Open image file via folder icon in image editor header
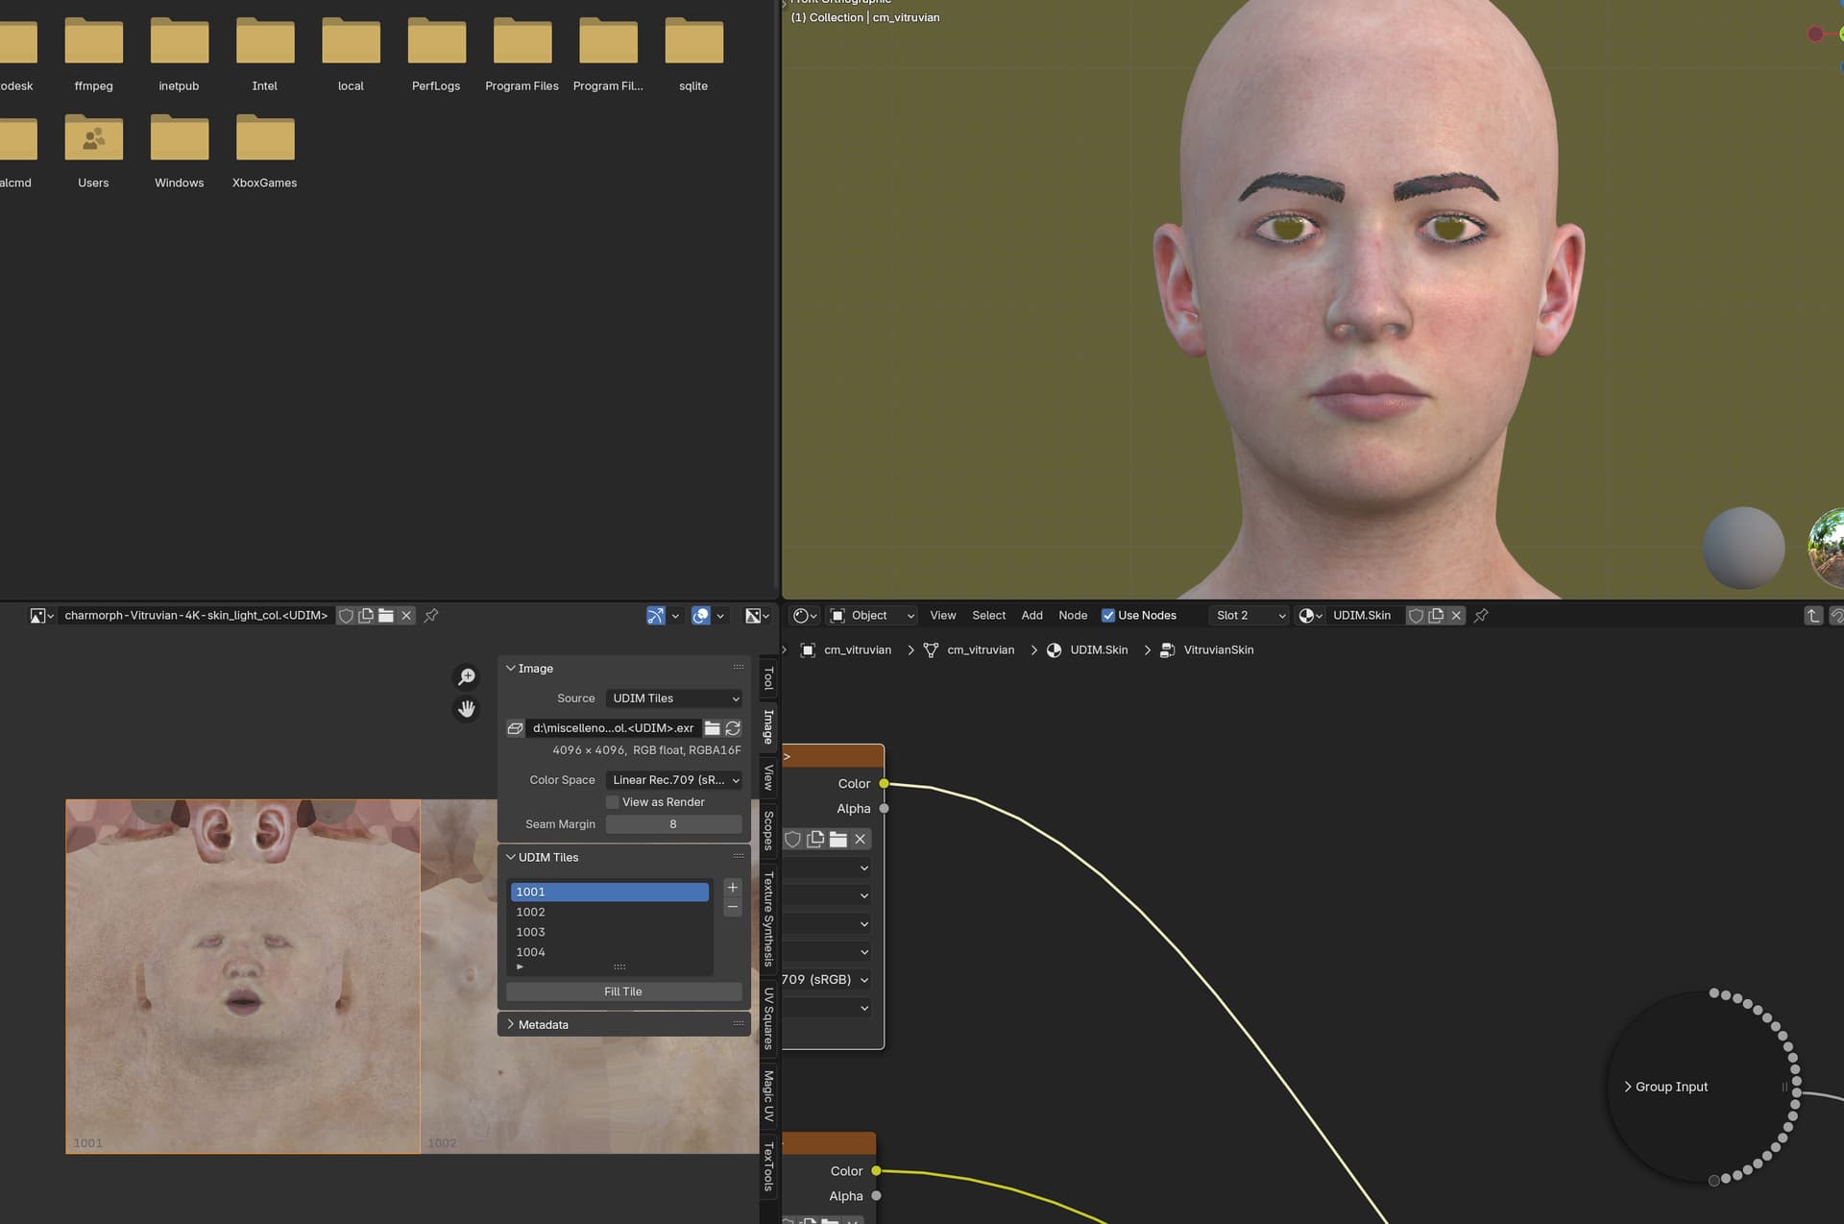Screen dimensions: 1844x1224 coord(386,616)
